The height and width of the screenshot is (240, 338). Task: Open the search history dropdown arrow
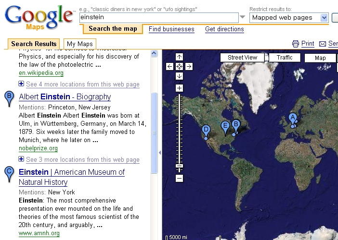click(x=243, y=17)
